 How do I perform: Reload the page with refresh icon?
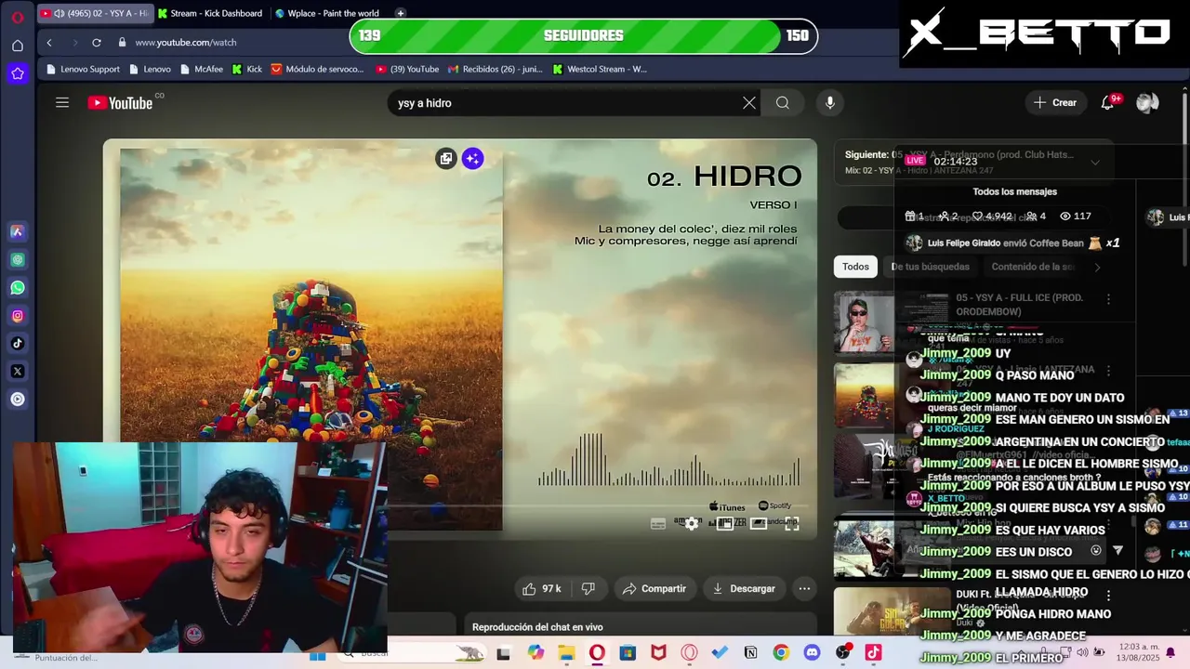click(96, 43)
